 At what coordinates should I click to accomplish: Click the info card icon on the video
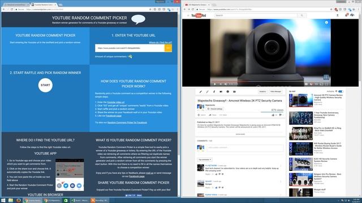[326, 23]
